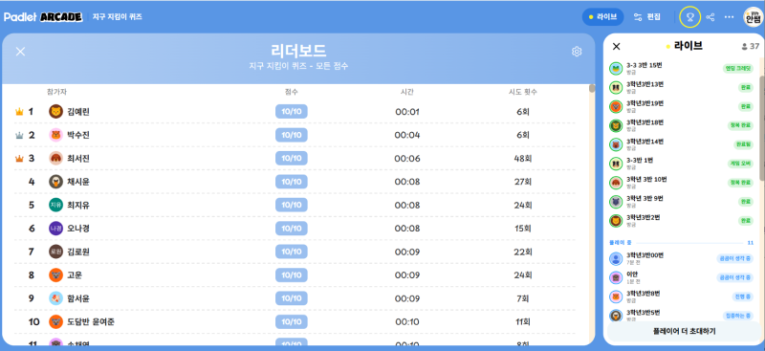This screenshot has width=765, height=351.
Task: Select 박수진's row in the leaderboard
Action: coord(295,135)
